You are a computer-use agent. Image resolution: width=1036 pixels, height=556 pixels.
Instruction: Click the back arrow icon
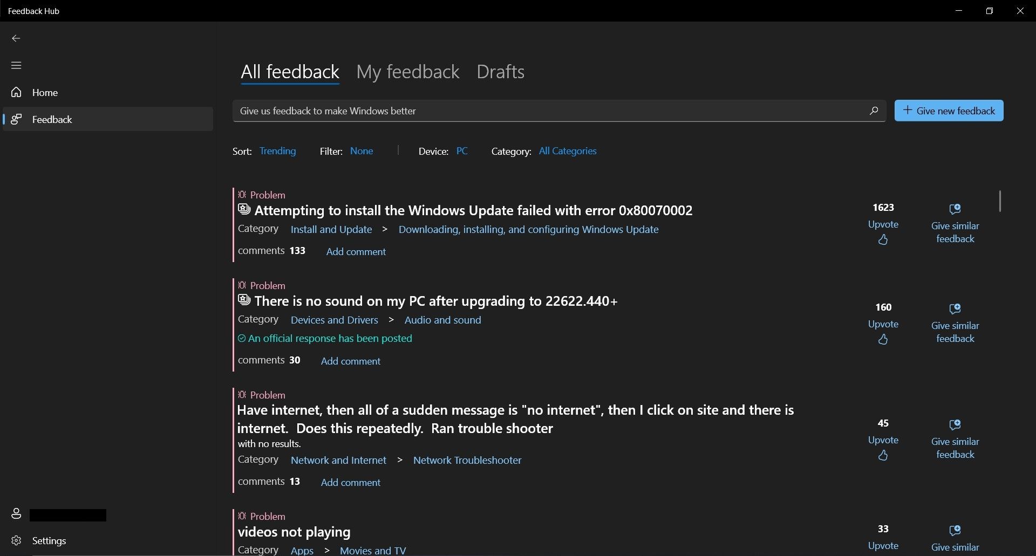pyautogui.click(x=16, y=38)
